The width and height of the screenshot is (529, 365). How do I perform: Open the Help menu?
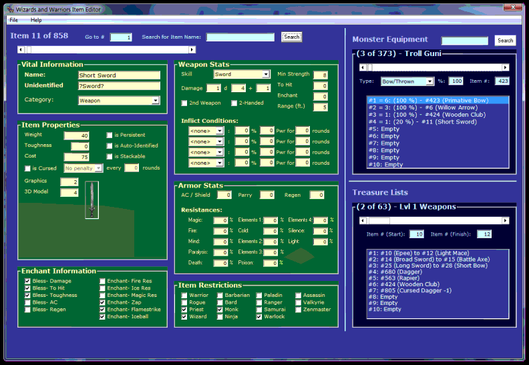[x=36, y=20]
